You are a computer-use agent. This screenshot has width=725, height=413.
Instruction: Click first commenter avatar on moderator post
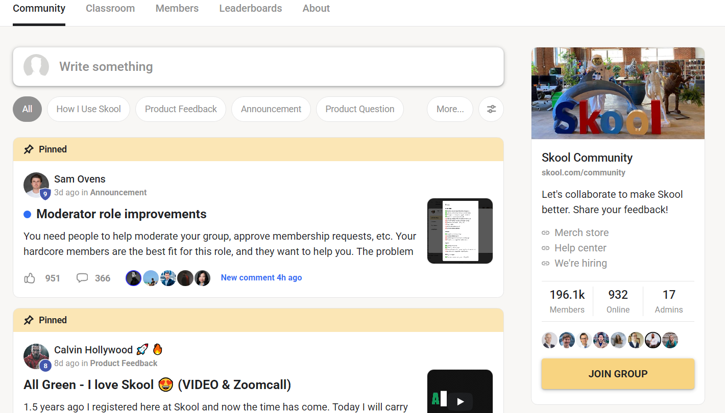(x=134, y=278)
